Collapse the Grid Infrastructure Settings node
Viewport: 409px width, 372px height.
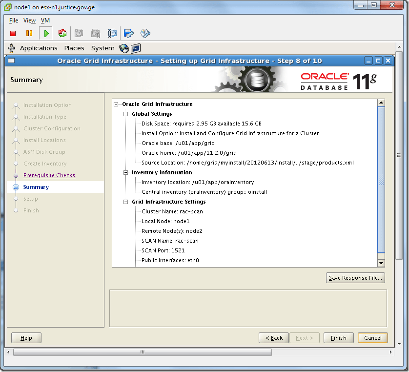[126, 202]
